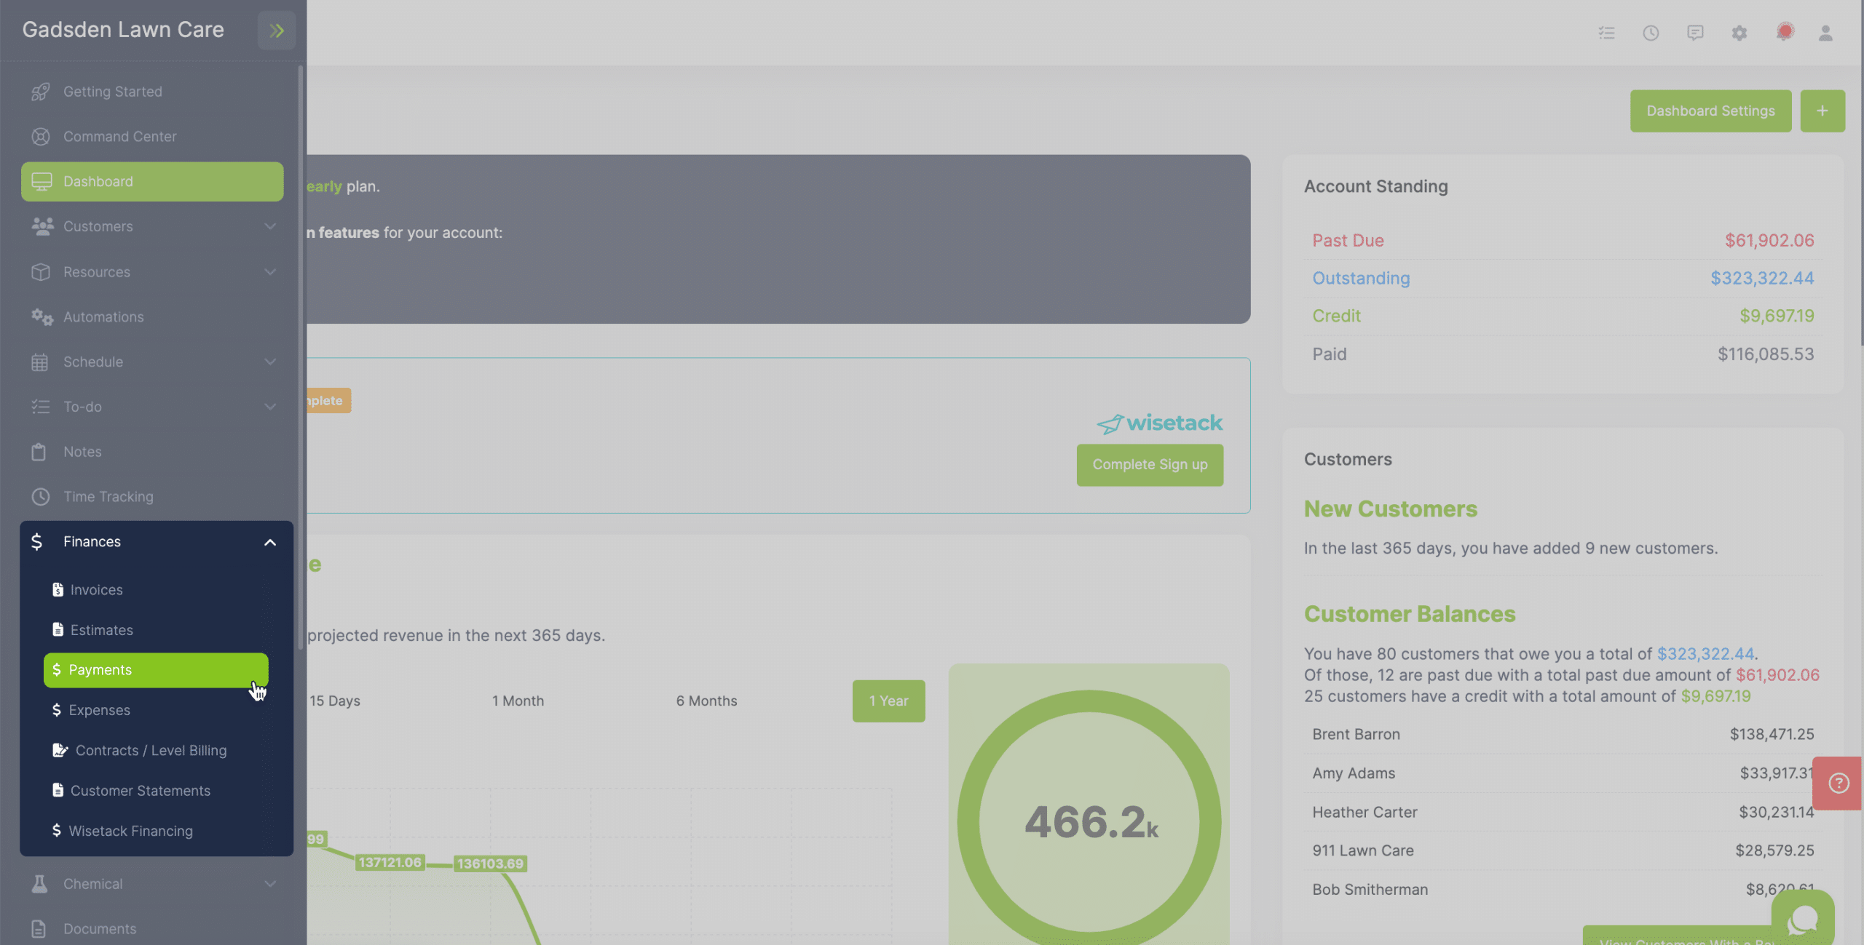Collapse the sidebar with the double-arrow icon

pyautogui.click(x=277, y=31)
